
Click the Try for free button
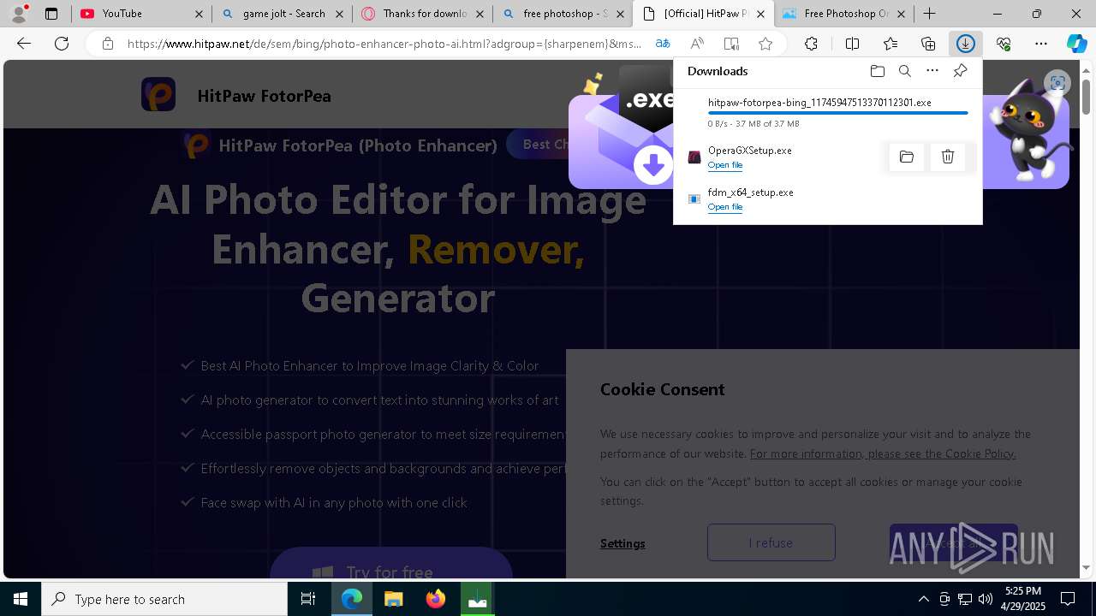390,565
